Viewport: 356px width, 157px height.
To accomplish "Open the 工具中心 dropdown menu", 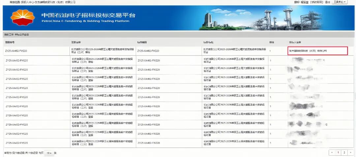I will point(340,2).
